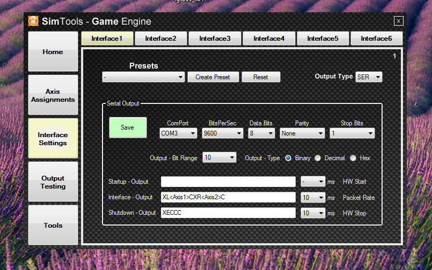
Task: Go to the Interface5 tab
Action: click(323, 39)
